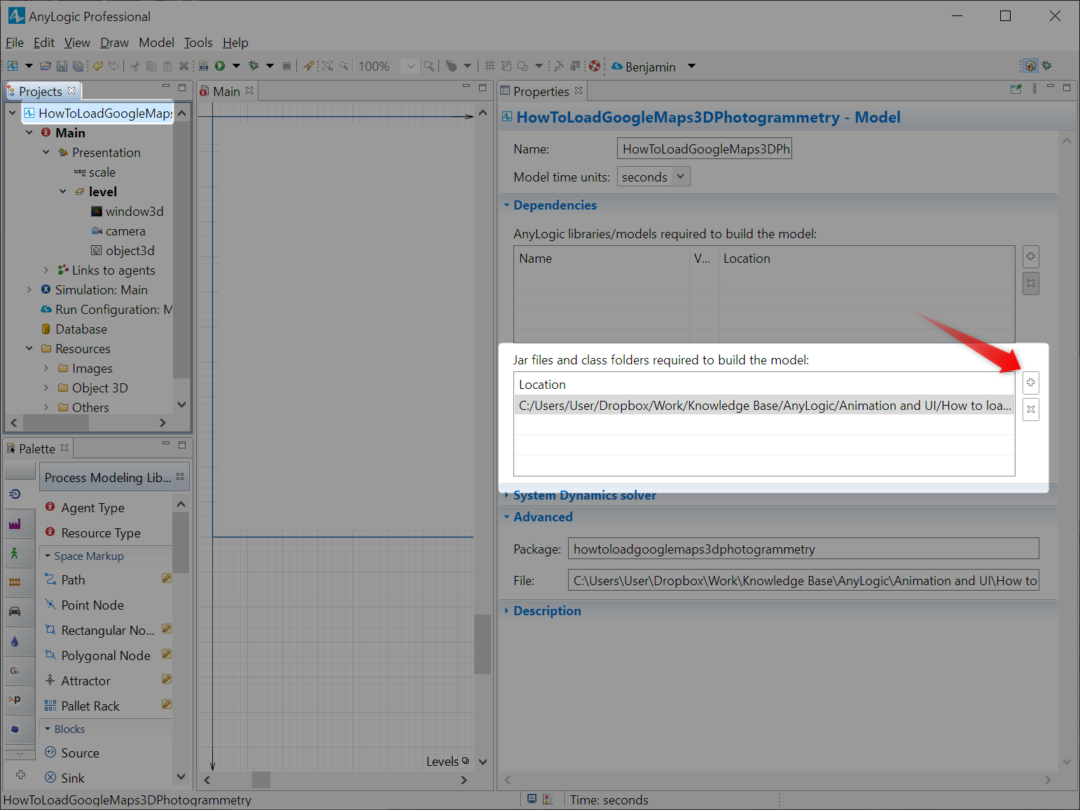The height and width of the screenshot is (810, 1080).
Task: Select the Sink block in palette
Action: [72, 778]
